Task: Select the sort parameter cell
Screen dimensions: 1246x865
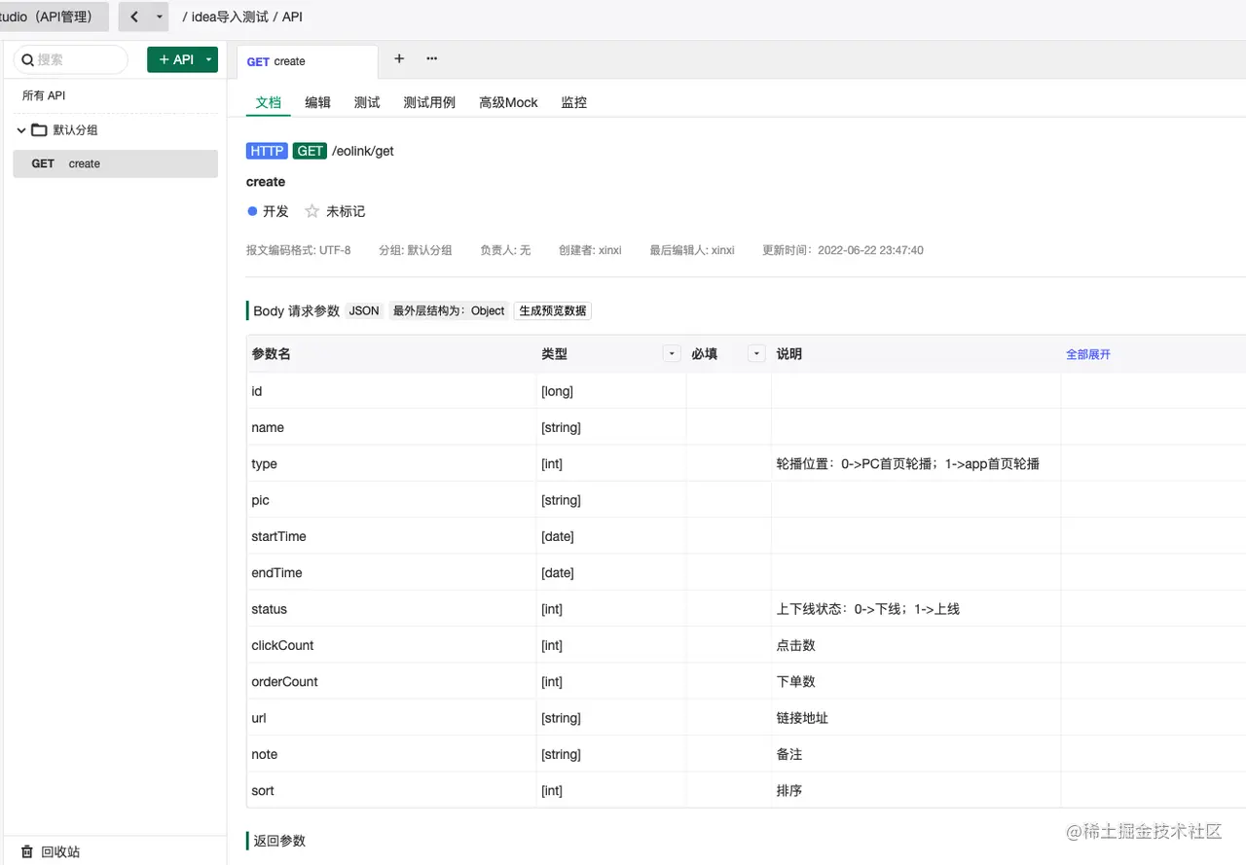Action: (263, 791)
